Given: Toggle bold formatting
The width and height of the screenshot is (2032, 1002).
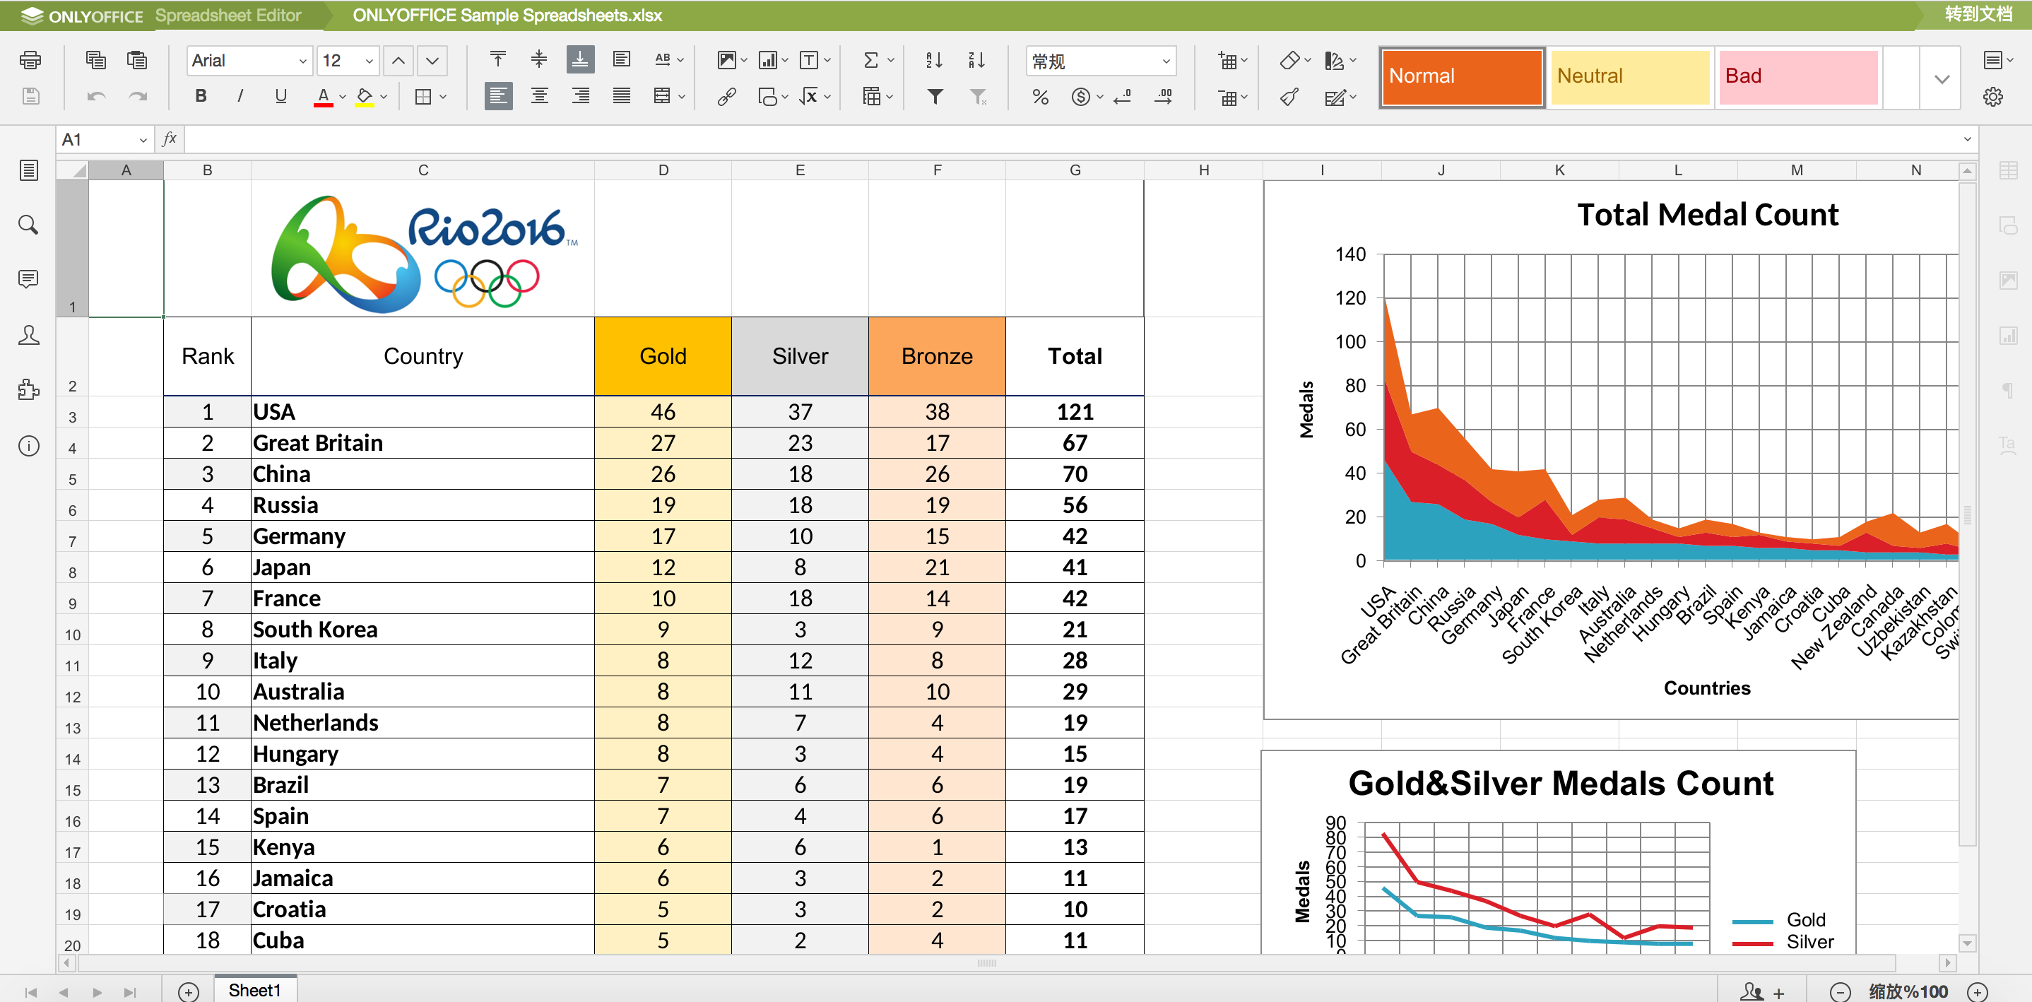Looking at the screenshot, I should pos(201,96).
